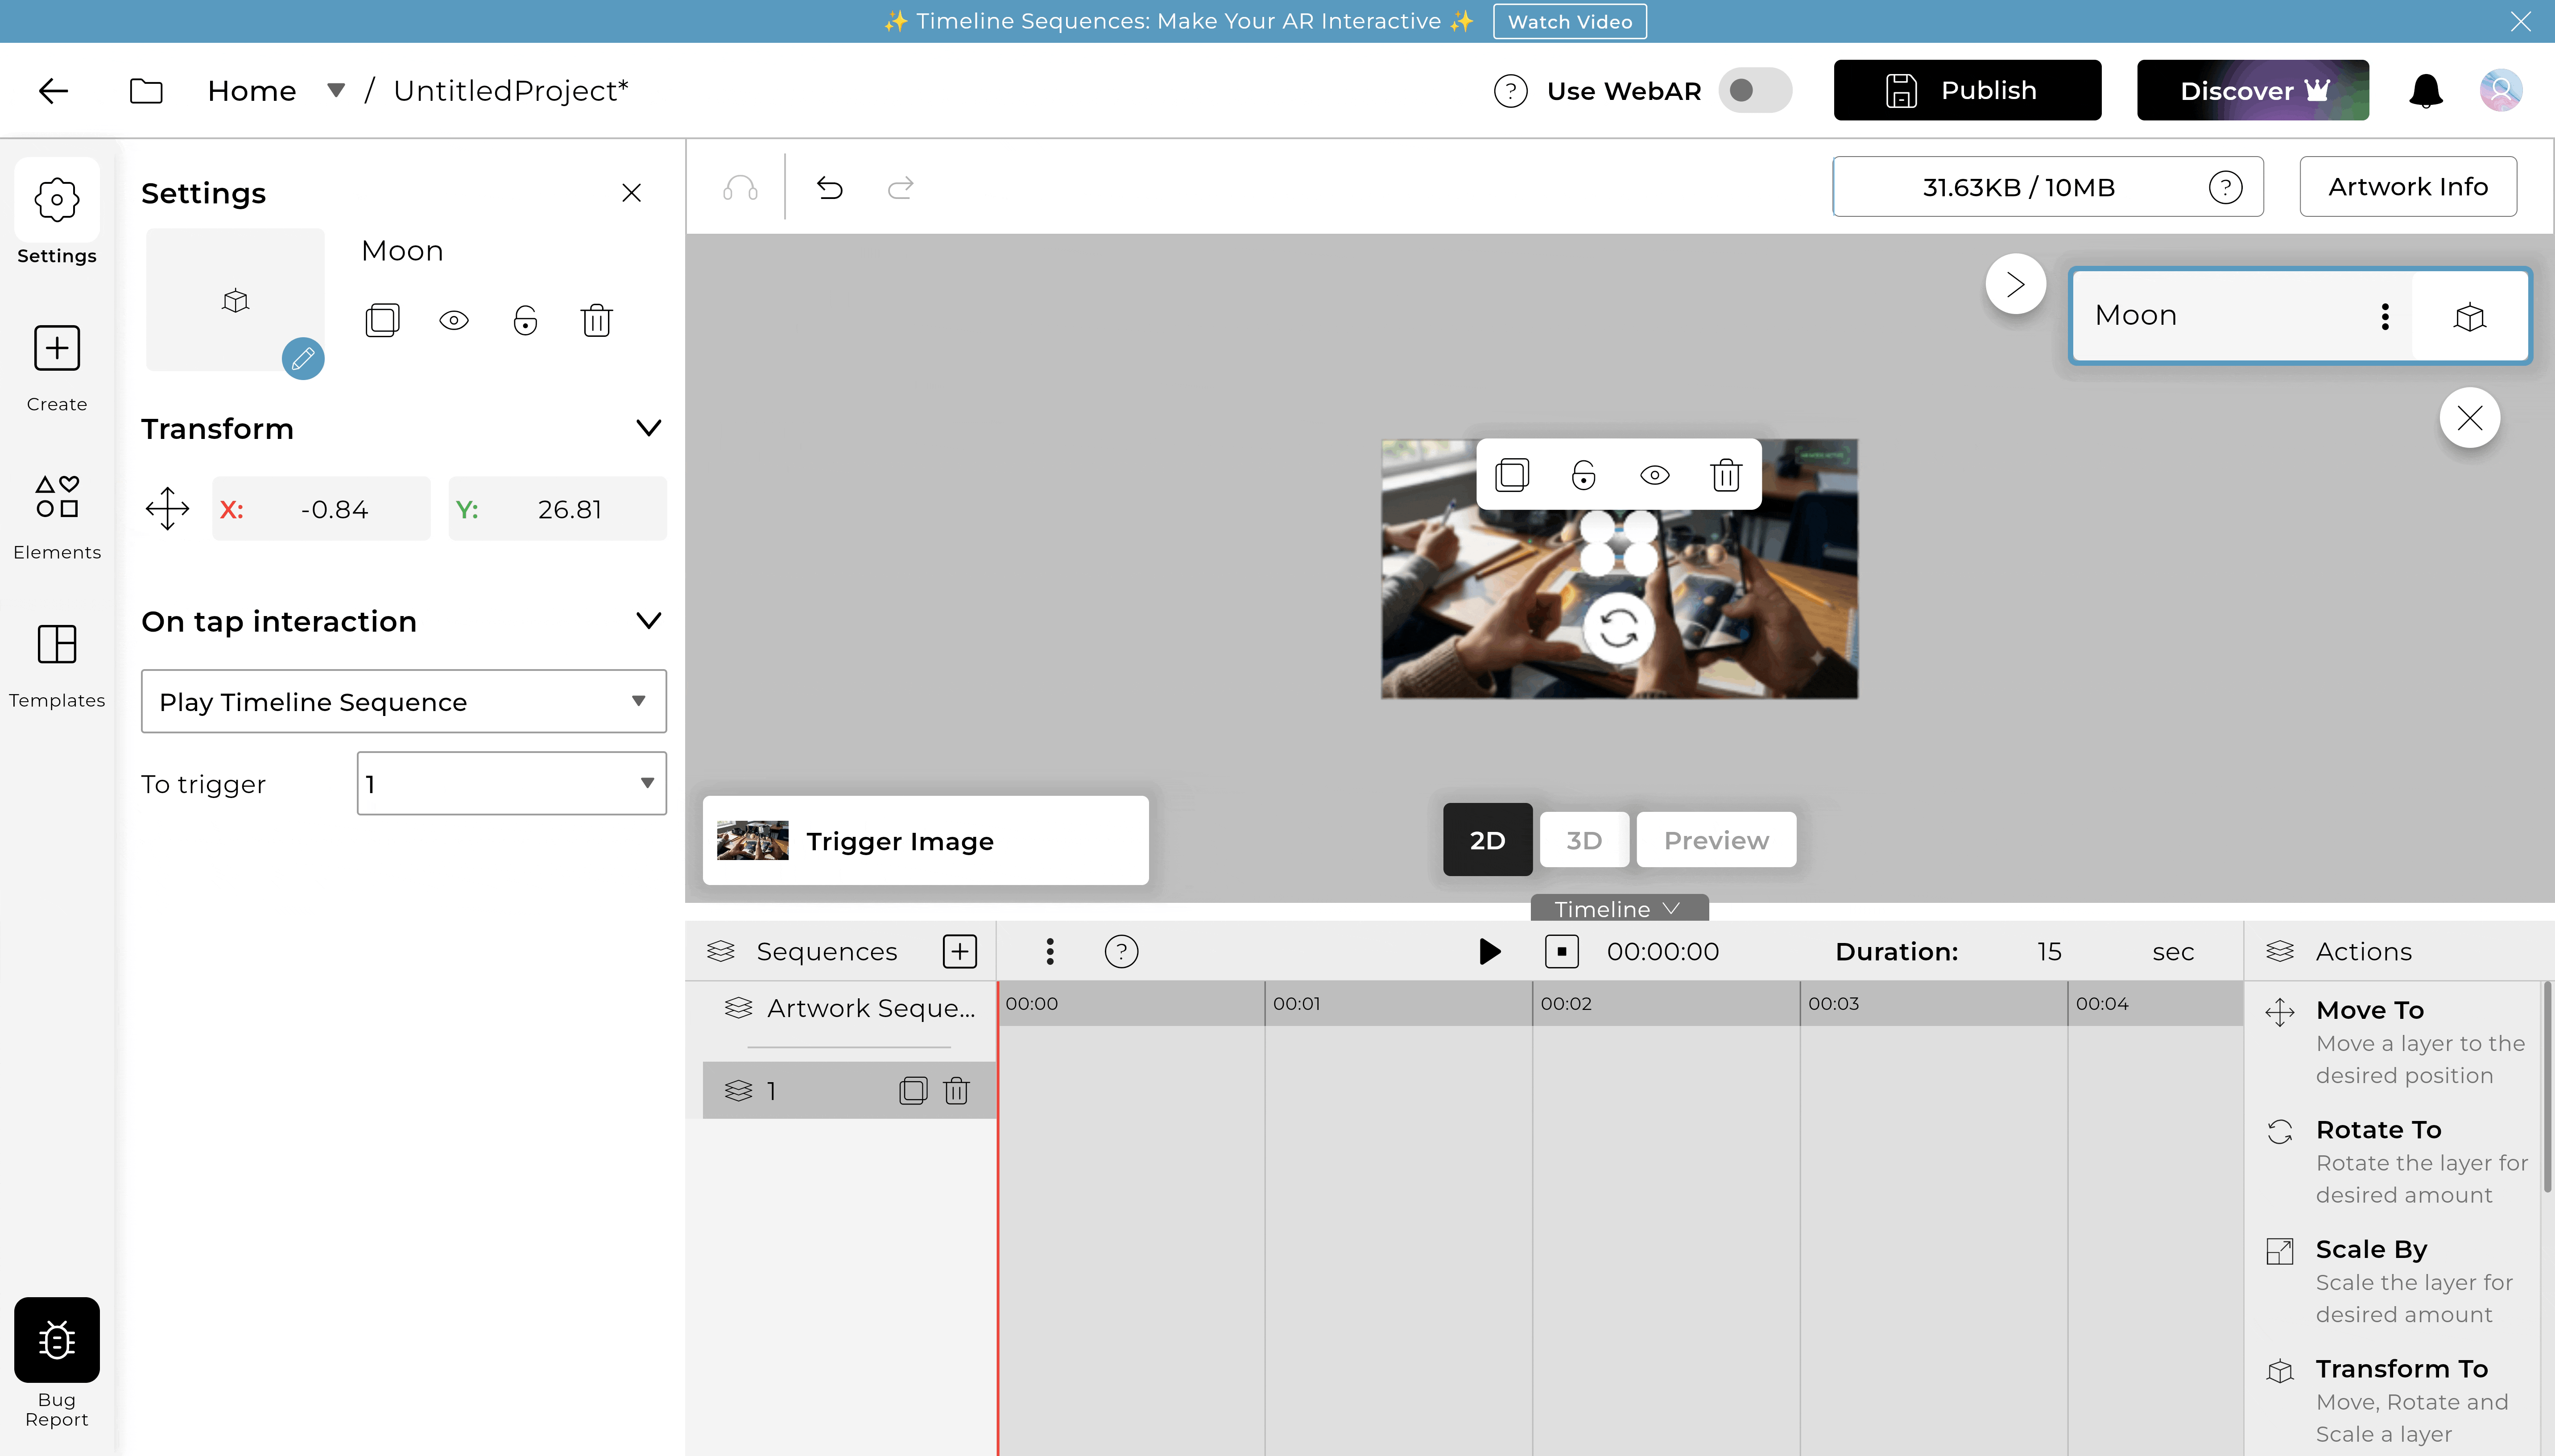The image size is (2555, 1456).
Task: Click the Publish button
Action: click(1966, 90)
